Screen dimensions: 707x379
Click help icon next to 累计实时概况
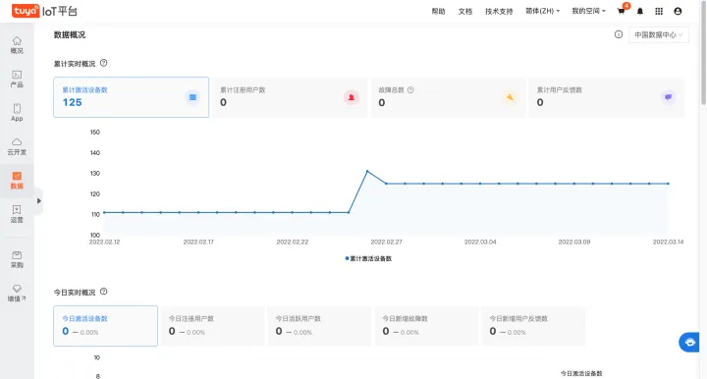coord(104,63)
